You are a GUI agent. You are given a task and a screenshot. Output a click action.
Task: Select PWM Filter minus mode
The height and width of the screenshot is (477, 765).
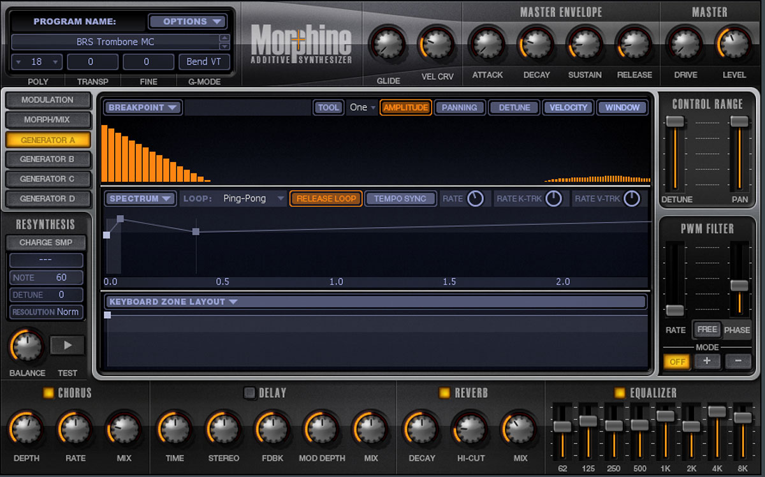pos(738,361)
